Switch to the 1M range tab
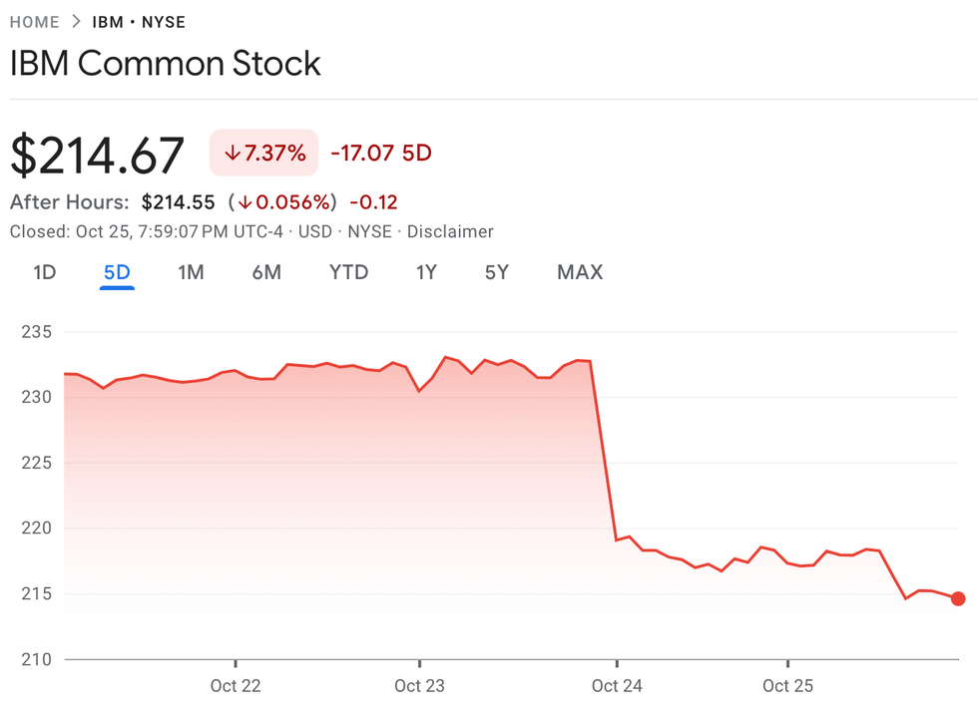 tap(191, 272)
